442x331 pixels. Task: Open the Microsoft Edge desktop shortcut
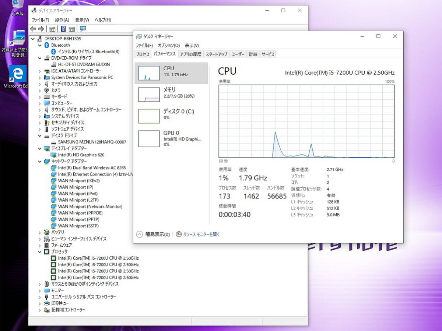click(17, 77)
